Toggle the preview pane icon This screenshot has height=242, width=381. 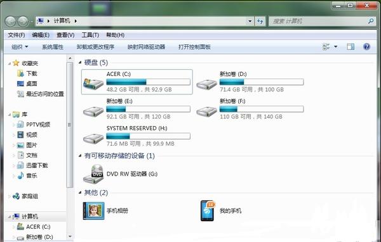point(351,46)
